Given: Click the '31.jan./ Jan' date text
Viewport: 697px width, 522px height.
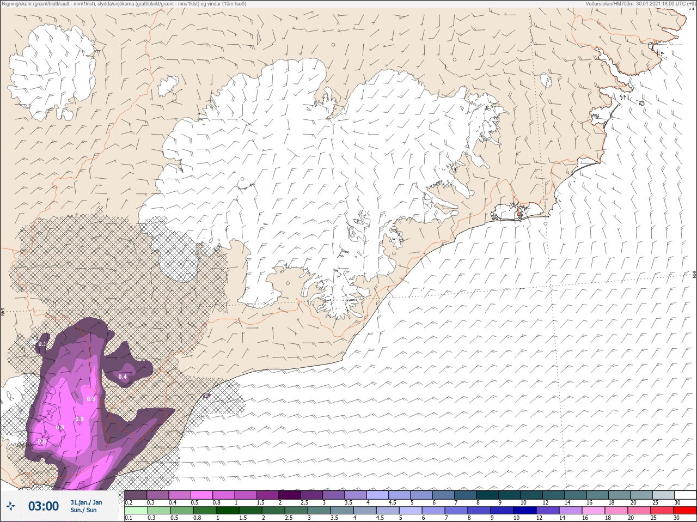Looking at the screenshot, I should click(x=86, y=502).
